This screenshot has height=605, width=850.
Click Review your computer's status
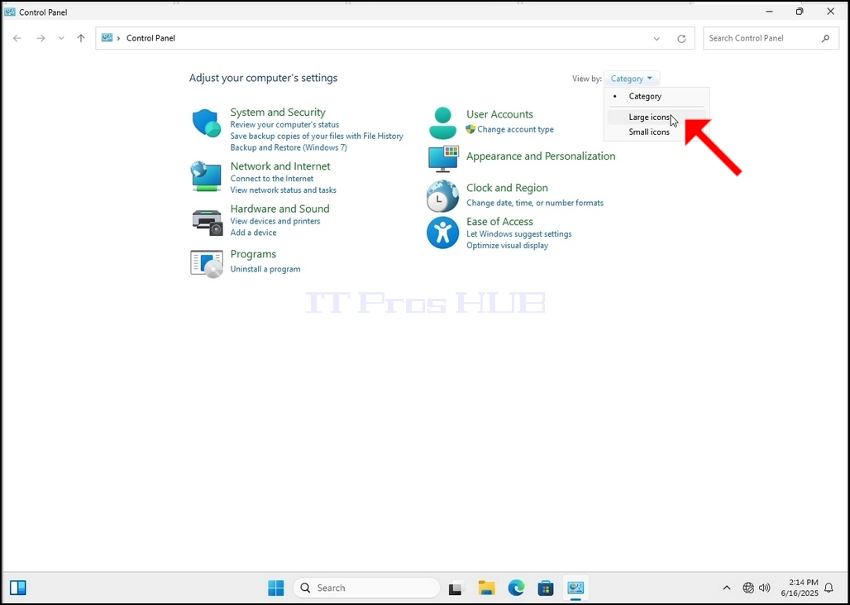(284, 124)
